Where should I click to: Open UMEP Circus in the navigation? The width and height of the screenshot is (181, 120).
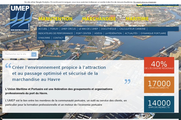(x=68, y=29)
